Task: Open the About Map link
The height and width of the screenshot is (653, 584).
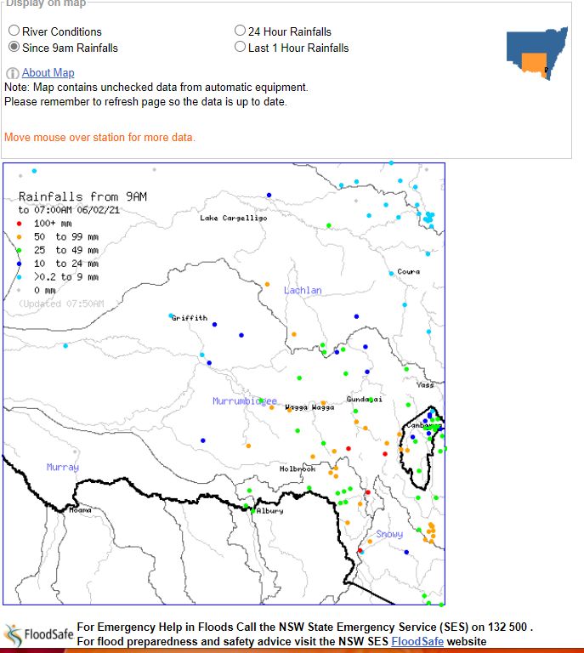Action: click(48, 72)
